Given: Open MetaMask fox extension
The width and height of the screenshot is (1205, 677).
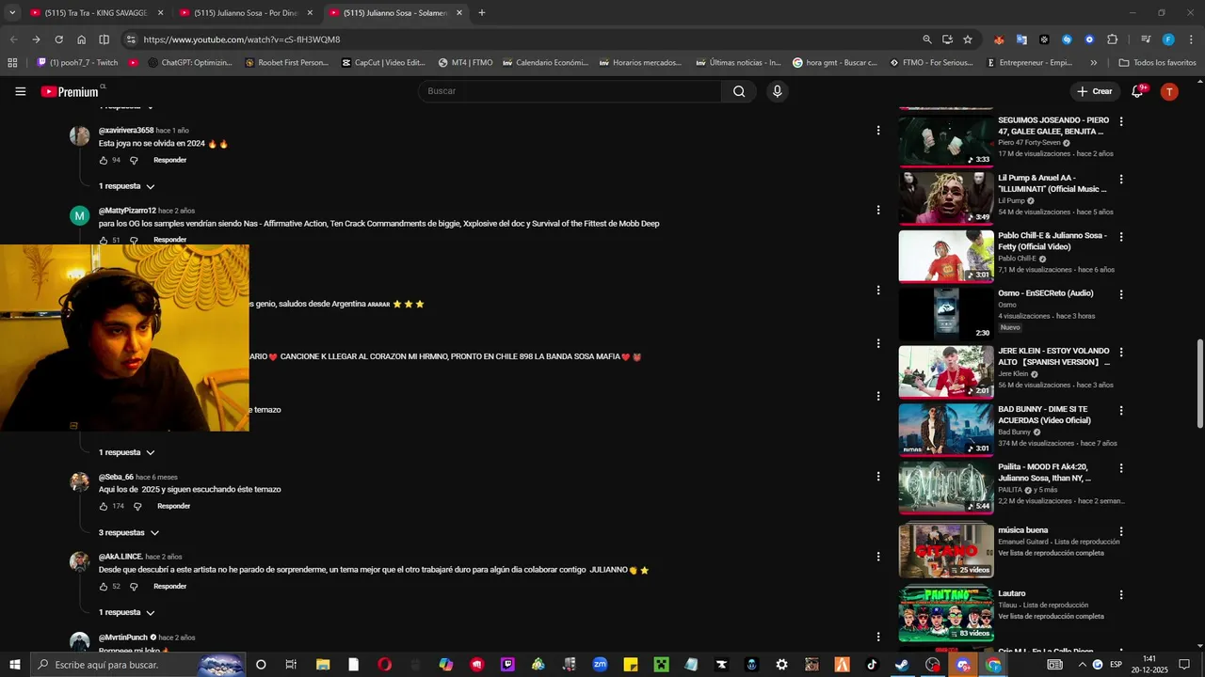Looking at the screenshot, I should pyautogui.click(x=999, y=39).
